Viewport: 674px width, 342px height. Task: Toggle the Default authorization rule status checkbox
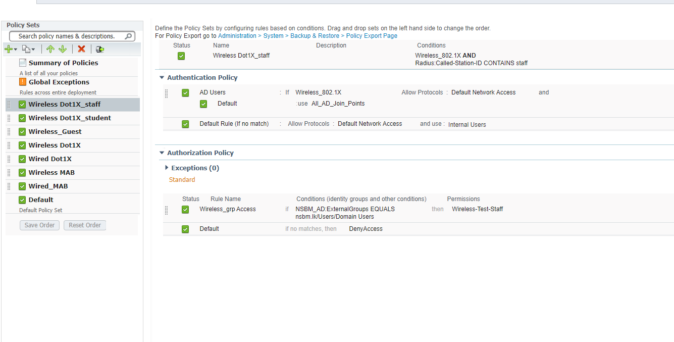point(185,228)
